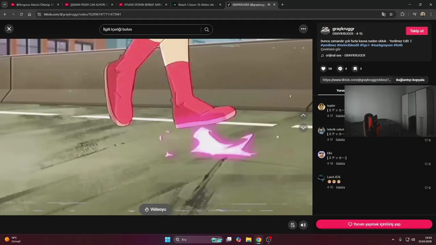Open Chrome profile avatar
This screenshot has width=436, height=245.
coord(423,14)
